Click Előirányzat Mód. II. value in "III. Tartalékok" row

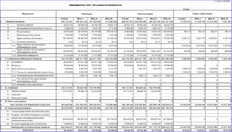94,88
